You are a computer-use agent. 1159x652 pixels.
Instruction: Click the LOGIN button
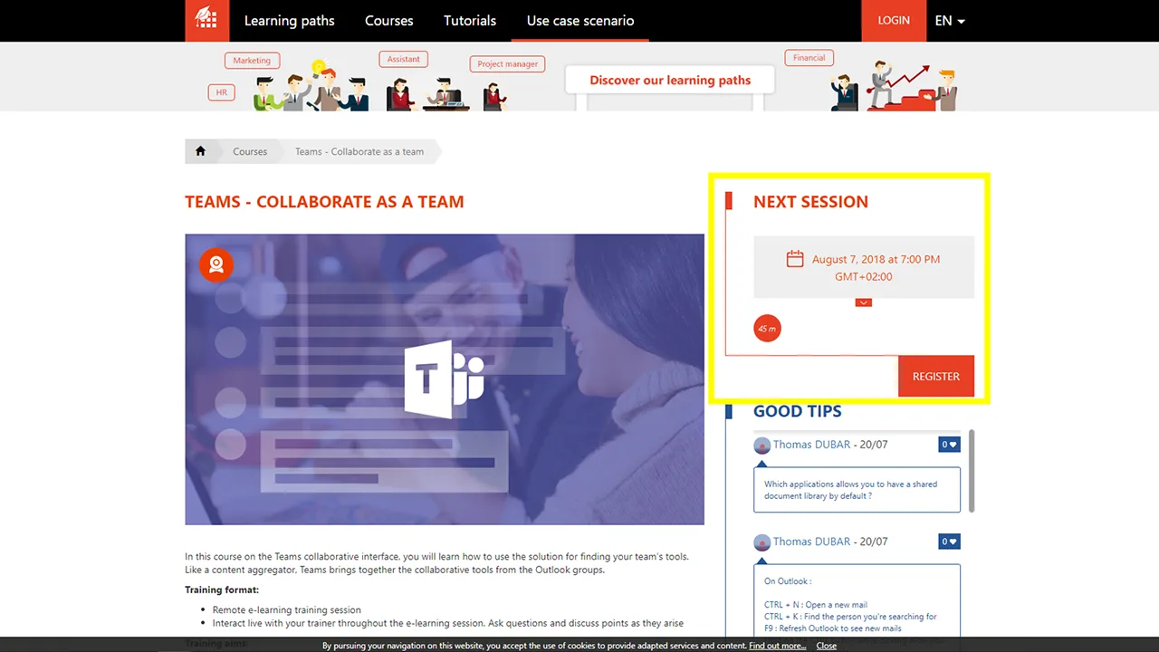894,20
